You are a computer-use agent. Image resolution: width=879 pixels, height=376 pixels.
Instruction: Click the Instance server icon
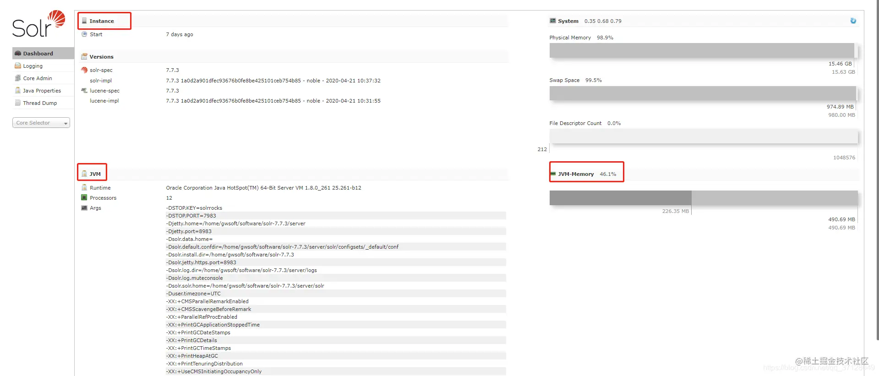(x=84, y=21)
